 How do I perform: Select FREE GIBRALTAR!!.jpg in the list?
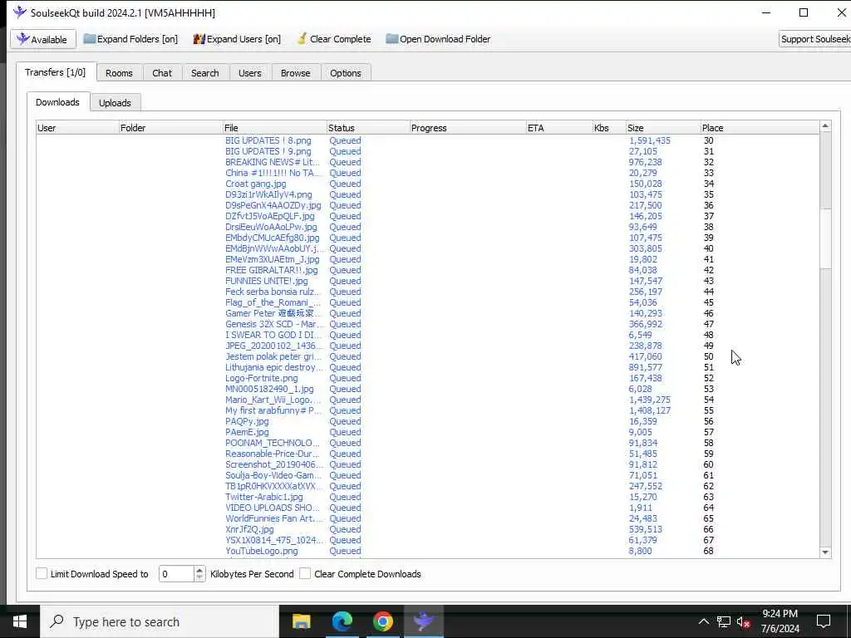272,270
